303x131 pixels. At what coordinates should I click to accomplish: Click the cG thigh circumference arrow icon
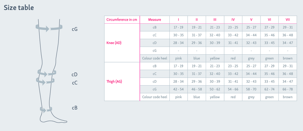pos(49,28)
